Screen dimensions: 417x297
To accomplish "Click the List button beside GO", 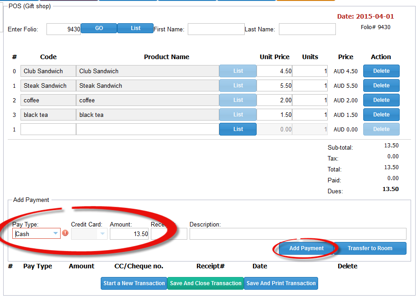I will point(135,28).
